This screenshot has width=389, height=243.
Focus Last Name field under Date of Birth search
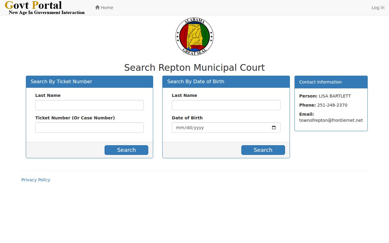226,105
